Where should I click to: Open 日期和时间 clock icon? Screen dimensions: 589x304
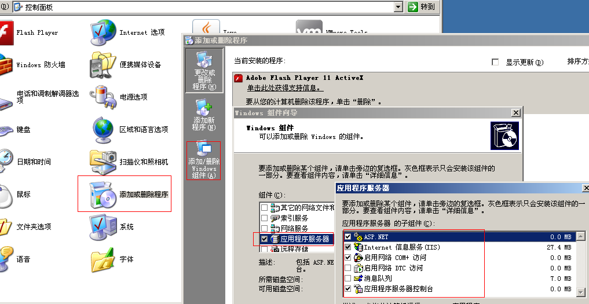click(x=6, y=161)
